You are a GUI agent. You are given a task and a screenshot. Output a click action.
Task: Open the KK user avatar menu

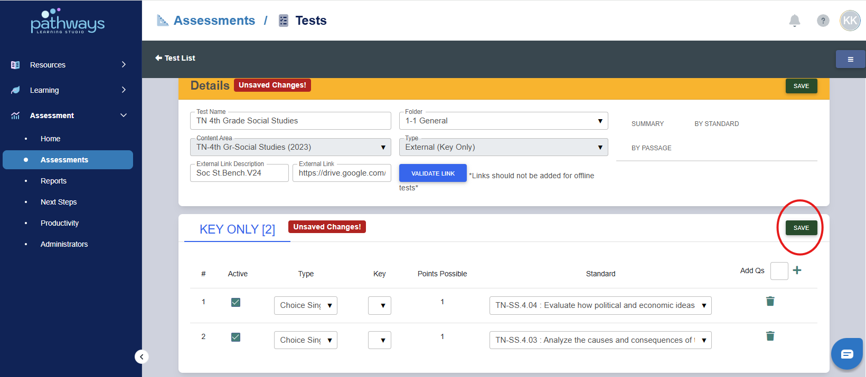coord(850,21)
